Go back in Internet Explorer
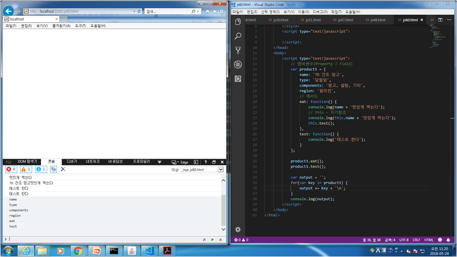457x257 pixels. click(x=9, y=12)
